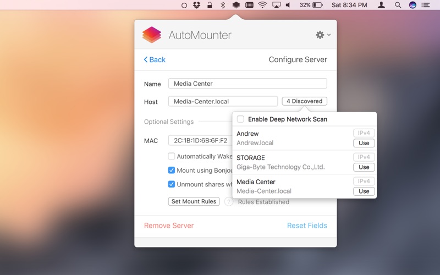Open the Wi-Fi menu
The width and height of the screenshot is (440, 275).
click(x=262, y=5)
